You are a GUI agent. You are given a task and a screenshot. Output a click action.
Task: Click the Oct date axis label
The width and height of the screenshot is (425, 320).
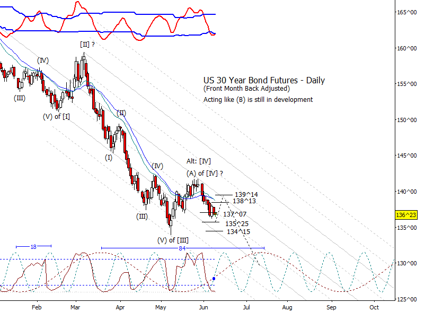click(374, 307)
